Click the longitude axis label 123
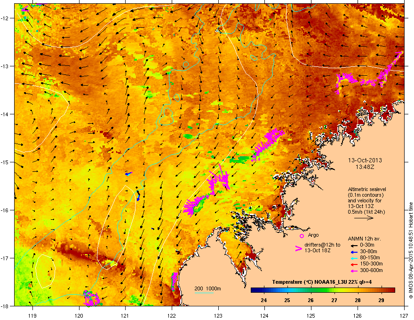This screenshot has height=320, width=414. 218,315
